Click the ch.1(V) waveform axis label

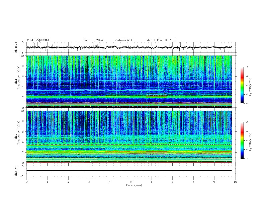click(16, 47)
